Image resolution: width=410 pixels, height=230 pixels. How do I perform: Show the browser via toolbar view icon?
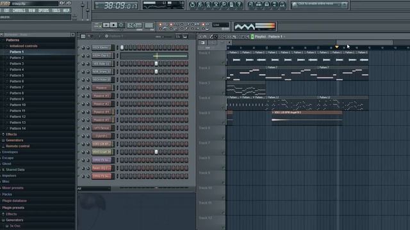(x=275, y=4)
